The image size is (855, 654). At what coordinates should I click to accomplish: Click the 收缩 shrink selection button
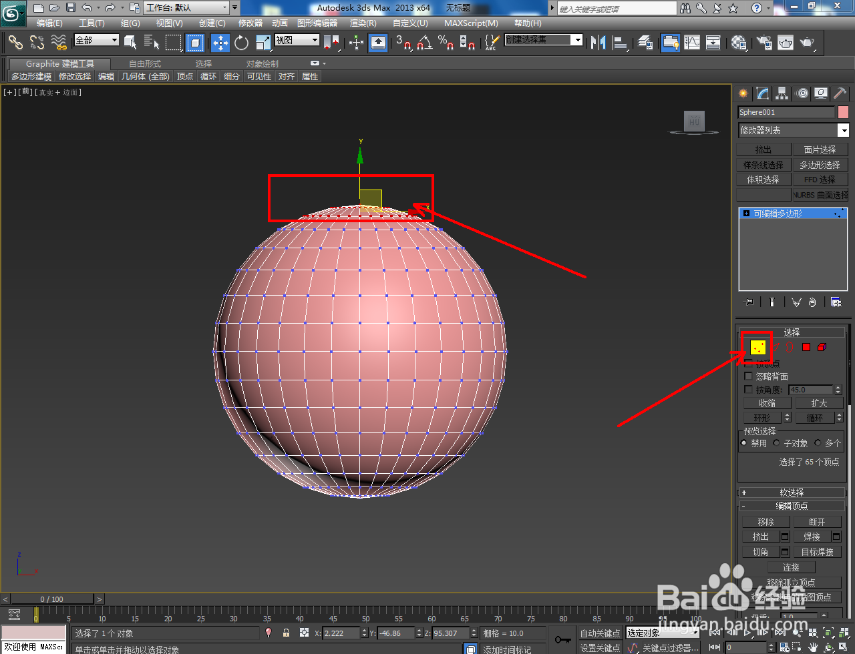pos(767,403)
